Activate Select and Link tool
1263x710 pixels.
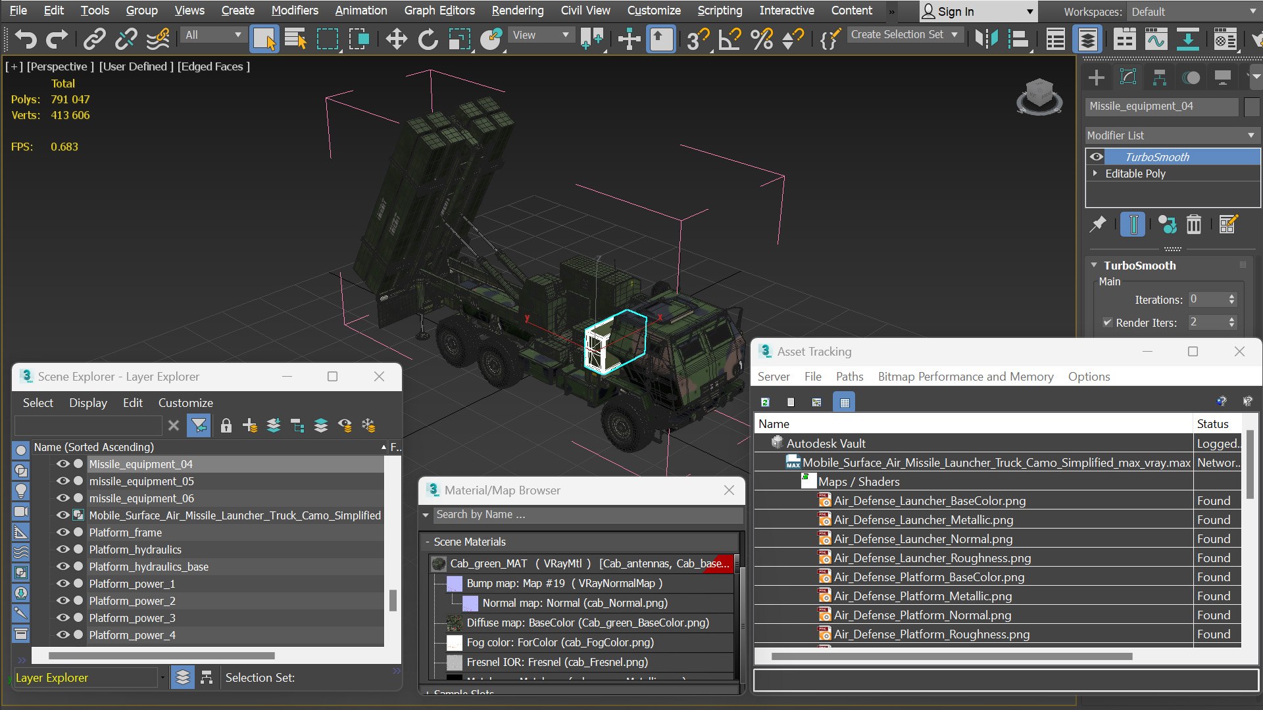coord(95,39)
